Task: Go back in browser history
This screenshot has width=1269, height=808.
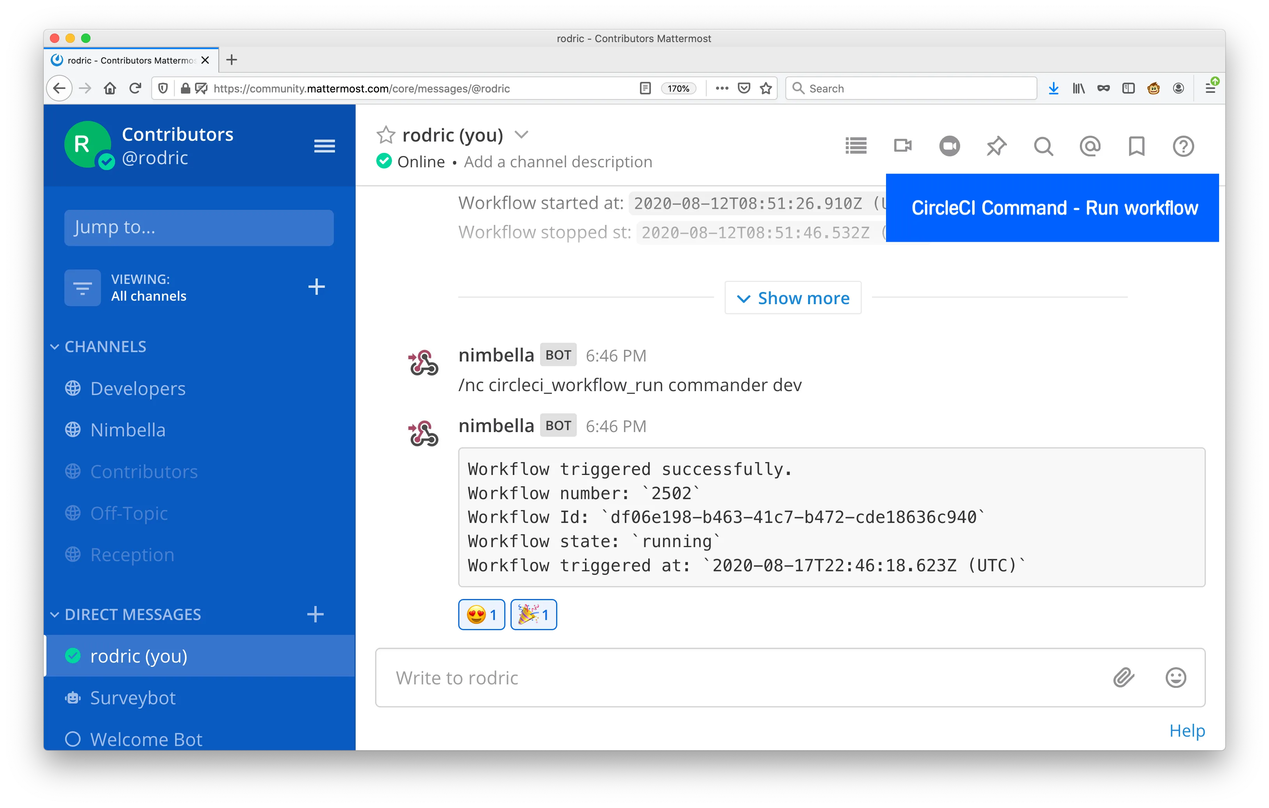Action: 60,88
